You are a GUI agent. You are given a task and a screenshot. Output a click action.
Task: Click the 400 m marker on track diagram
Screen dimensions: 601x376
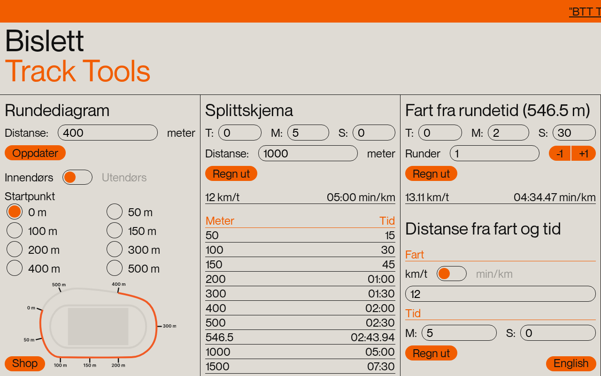tap(119, 284)
